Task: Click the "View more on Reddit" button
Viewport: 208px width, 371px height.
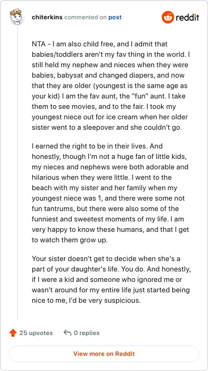Action: pyautogui.click(x=104, y=354)
